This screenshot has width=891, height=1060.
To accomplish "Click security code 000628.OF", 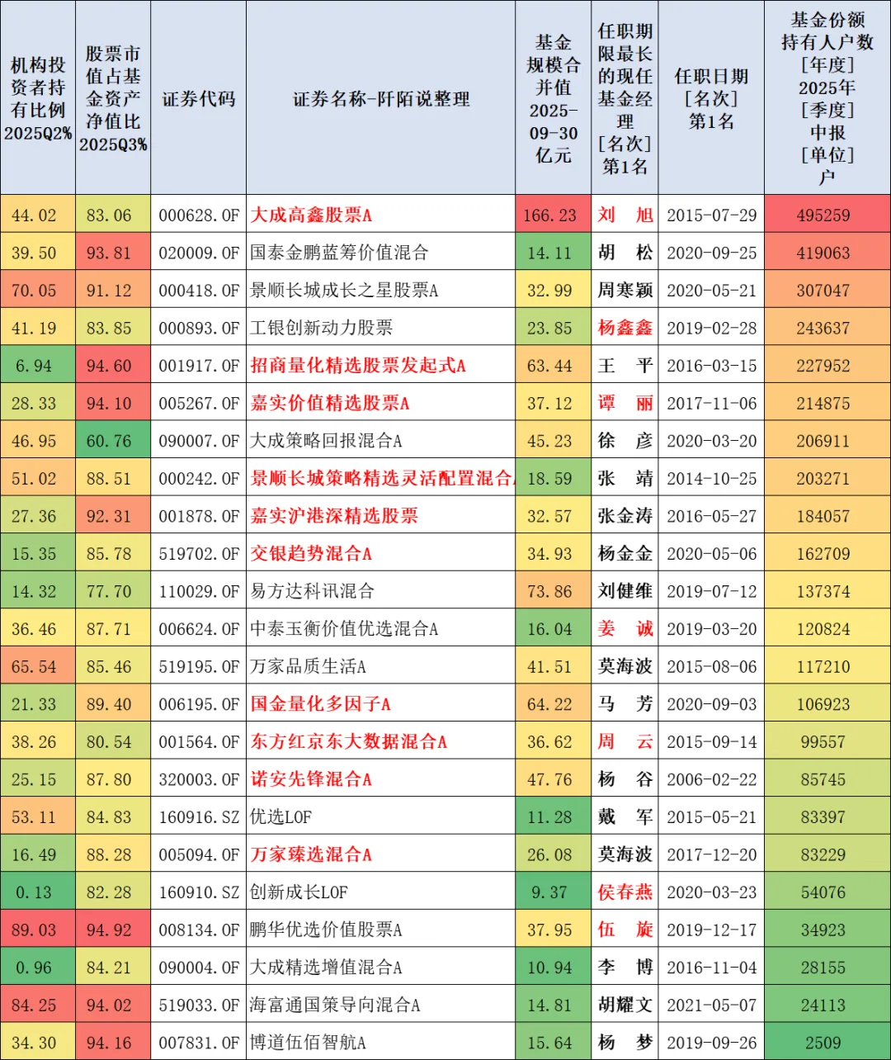I will pos(199,215).
